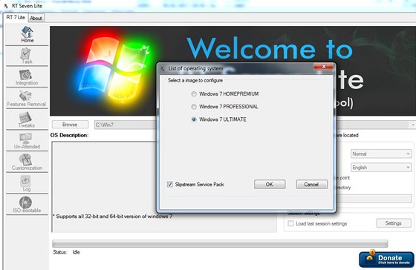Open the Tweaks sidebar icon
Image resolution: width=416 pixels, height=270 pixels.
(x=25, y=117)
